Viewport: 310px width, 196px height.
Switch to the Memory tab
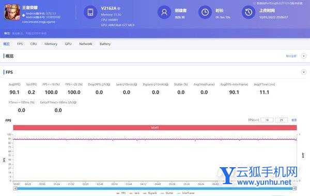(x=51, y=44)
